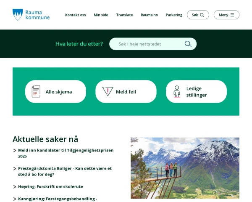Click the magnifier icon in the header Søk button
252x202 pixels.
(202, 15)
